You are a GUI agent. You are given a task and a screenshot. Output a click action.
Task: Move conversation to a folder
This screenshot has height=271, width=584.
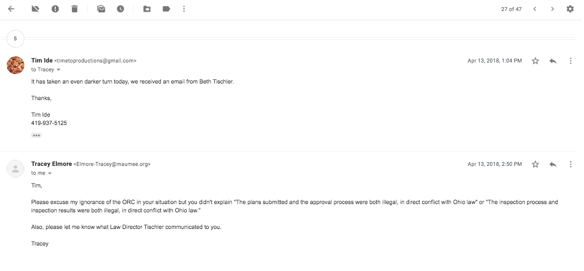click(x=146, y=9)
